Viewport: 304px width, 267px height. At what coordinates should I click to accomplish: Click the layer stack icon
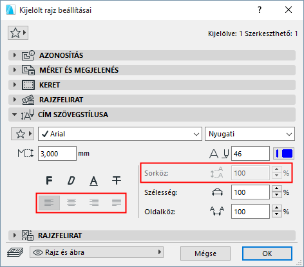pos(15,252)
